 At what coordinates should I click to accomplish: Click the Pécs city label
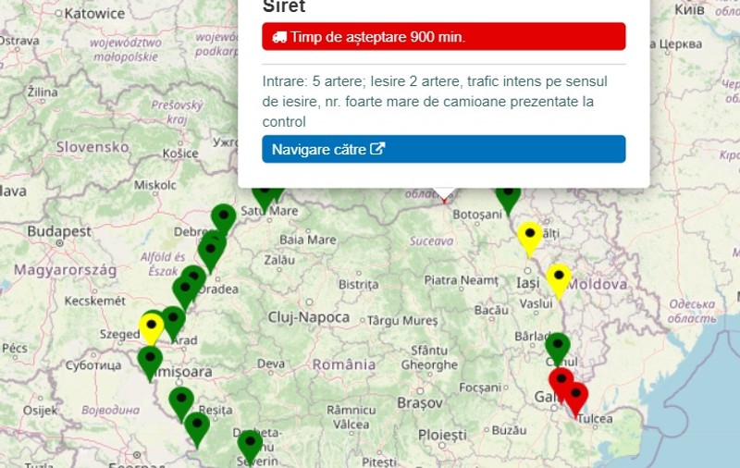pos(15,348)
